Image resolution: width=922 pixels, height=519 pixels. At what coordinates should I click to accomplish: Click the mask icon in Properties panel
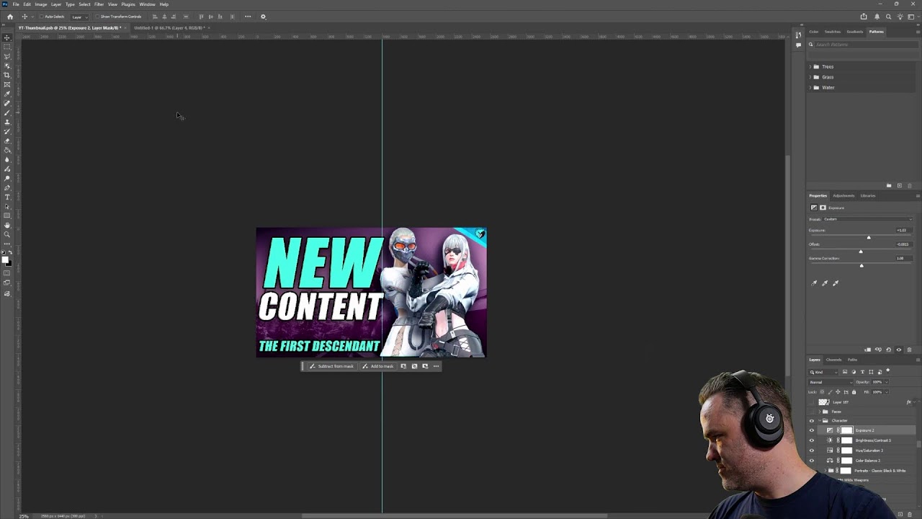click(823, 208)
